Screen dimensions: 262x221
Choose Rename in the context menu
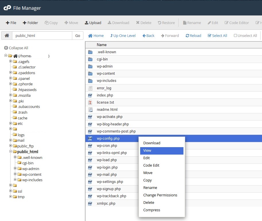point(150,188)
